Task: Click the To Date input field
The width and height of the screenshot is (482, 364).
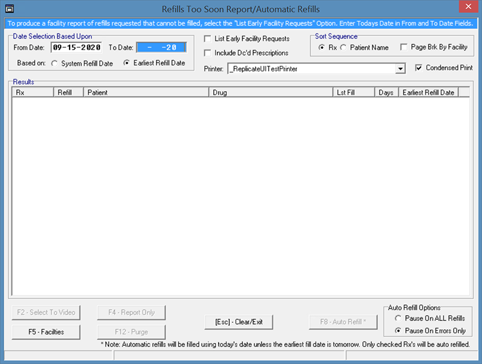Action: (x=161, y=48)
